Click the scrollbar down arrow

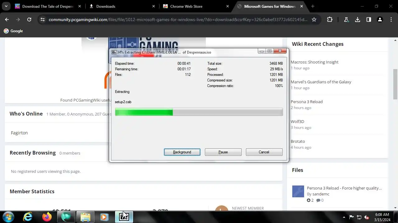point(395,208)
